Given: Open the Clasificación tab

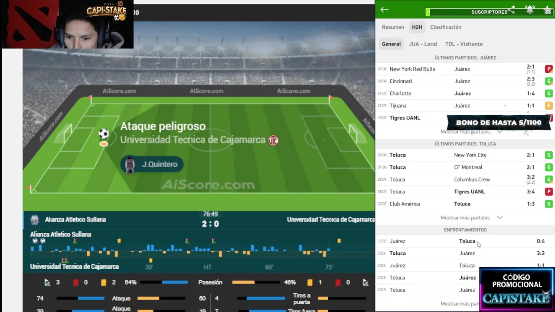Looking at the screenshot, I should pos(446,27).
